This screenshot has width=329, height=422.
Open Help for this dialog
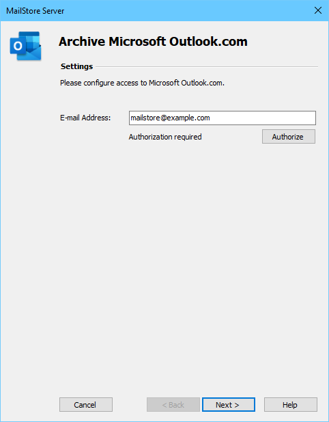click(291, 404)
